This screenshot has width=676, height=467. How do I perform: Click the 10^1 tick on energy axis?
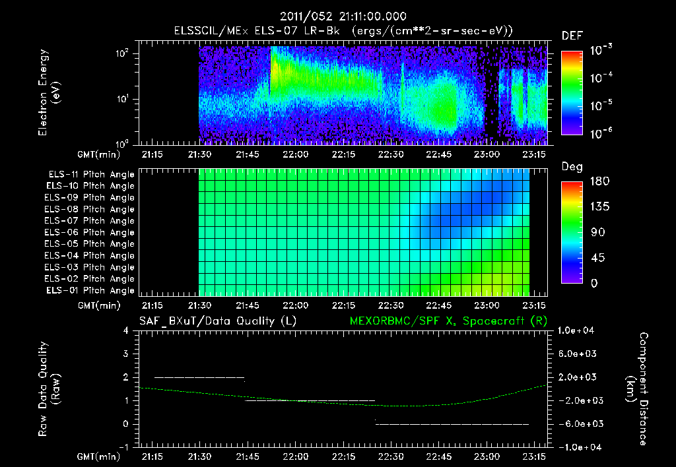pyautogui.click(x=122, y=99)
